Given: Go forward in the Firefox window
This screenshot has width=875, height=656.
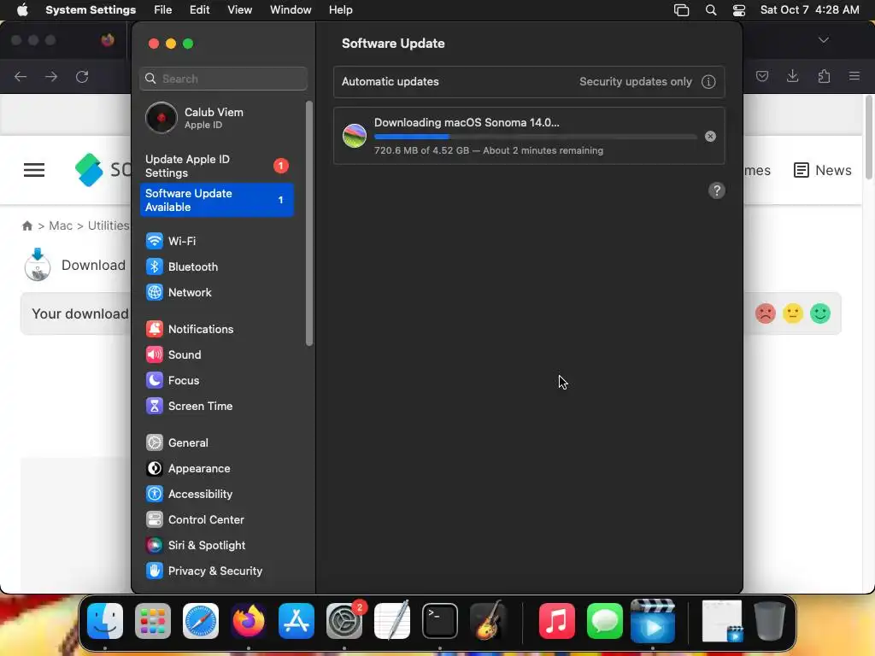Looking at the screenshot, I should 51,76.
